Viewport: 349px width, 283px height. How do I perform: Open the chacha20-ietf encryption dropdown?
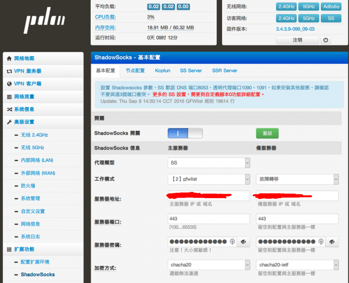tap(297, 265)
